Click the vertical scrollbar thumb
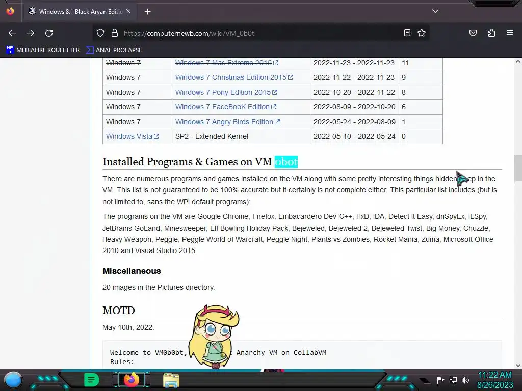 pyautogui.click(x=518, y=168)
